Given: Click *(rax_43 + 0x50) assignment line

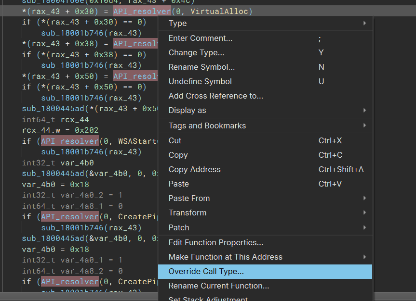Looking at the screenshot, I should tap(90, 76).
